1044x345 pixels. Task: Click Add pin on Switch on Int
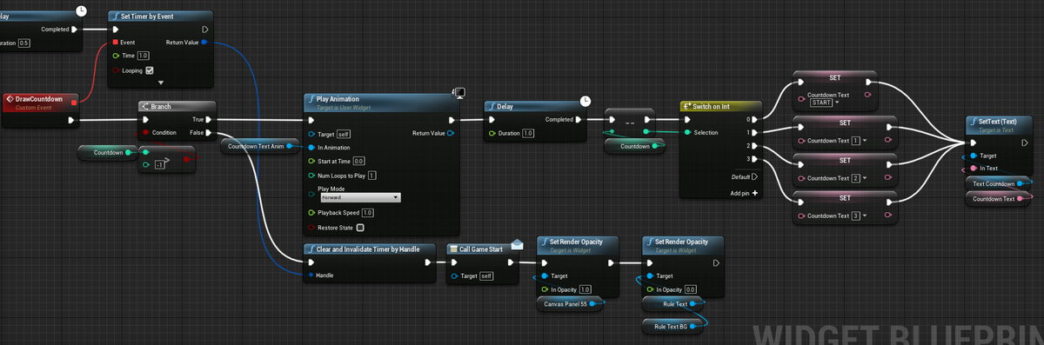pos(743,193)
